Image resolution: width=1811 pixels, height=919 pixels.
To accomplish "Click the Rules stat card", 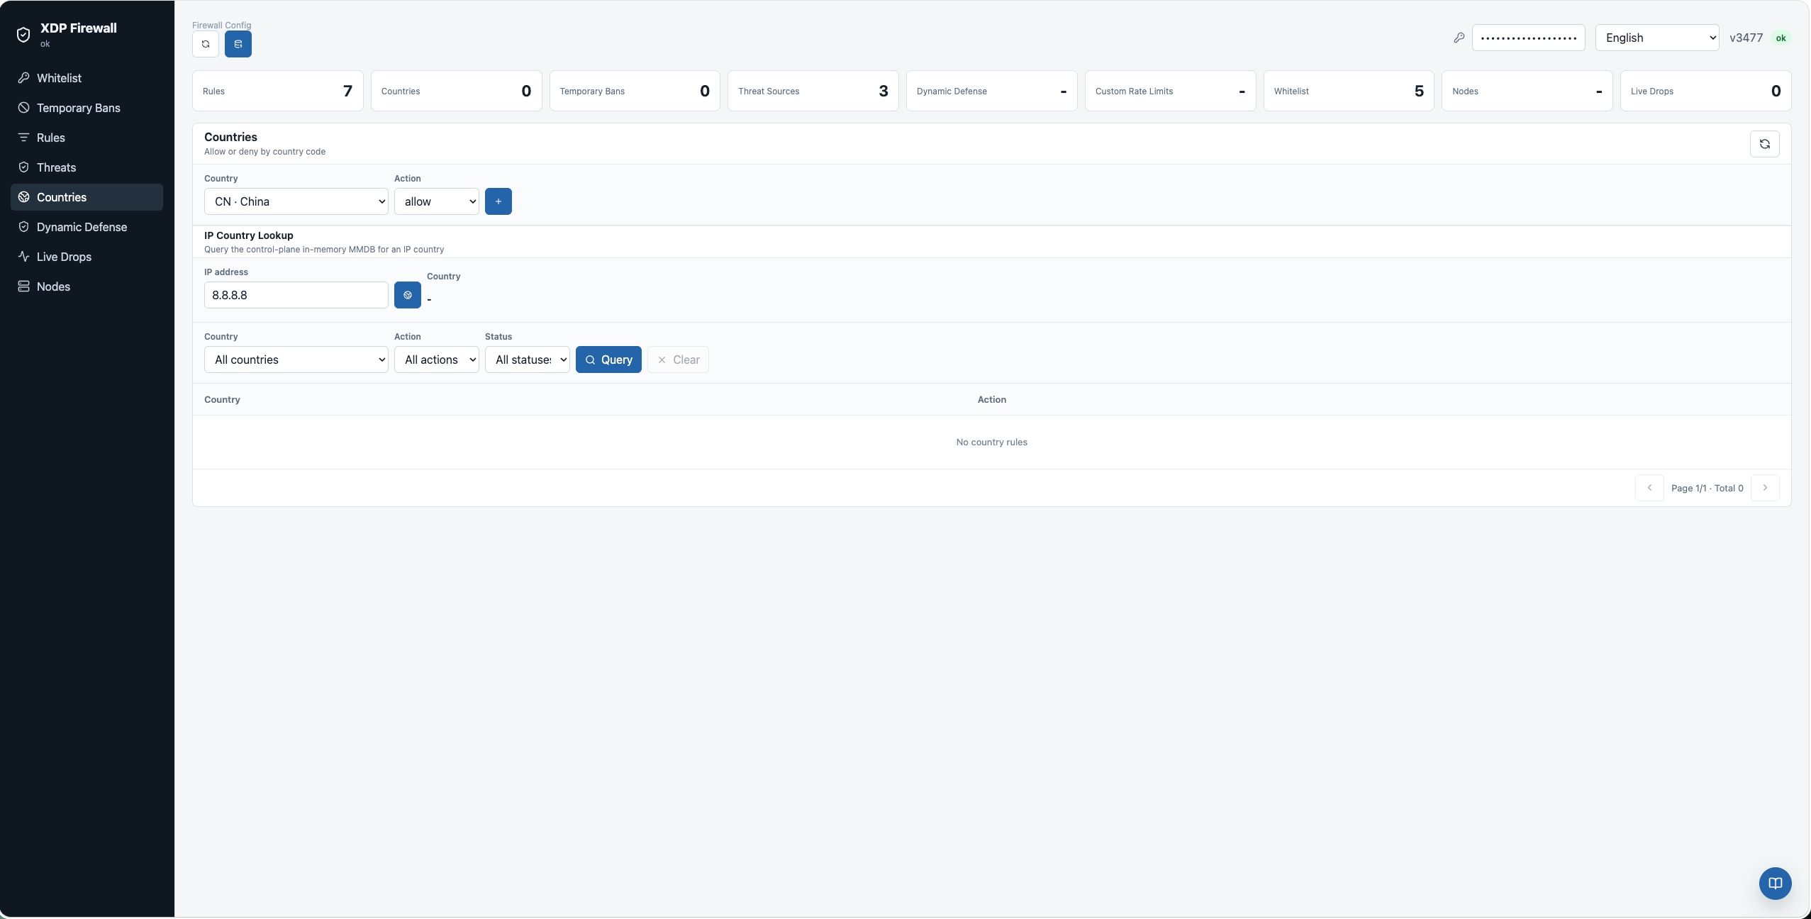I will [278, 91].
